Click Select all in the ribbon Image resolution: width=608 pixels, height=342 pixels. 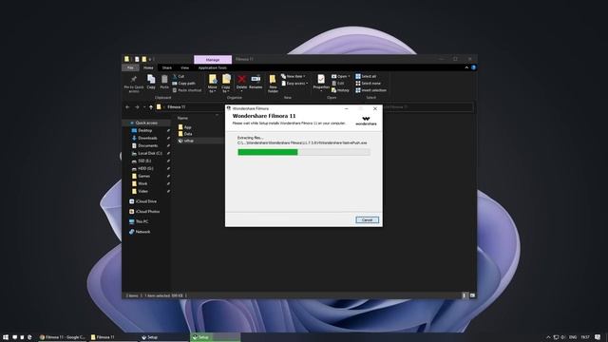tap(366, 76)
